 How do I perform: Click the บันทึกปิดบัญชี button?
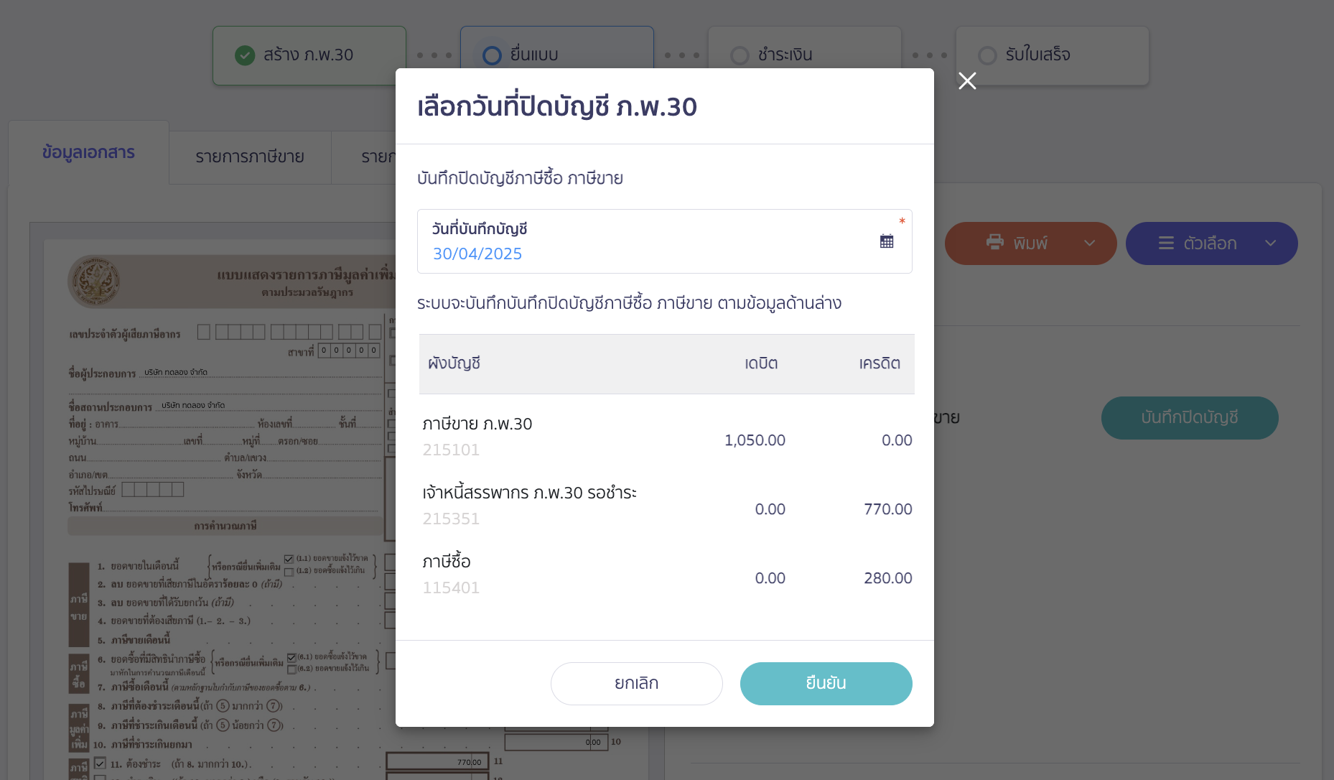(1189, 417)
